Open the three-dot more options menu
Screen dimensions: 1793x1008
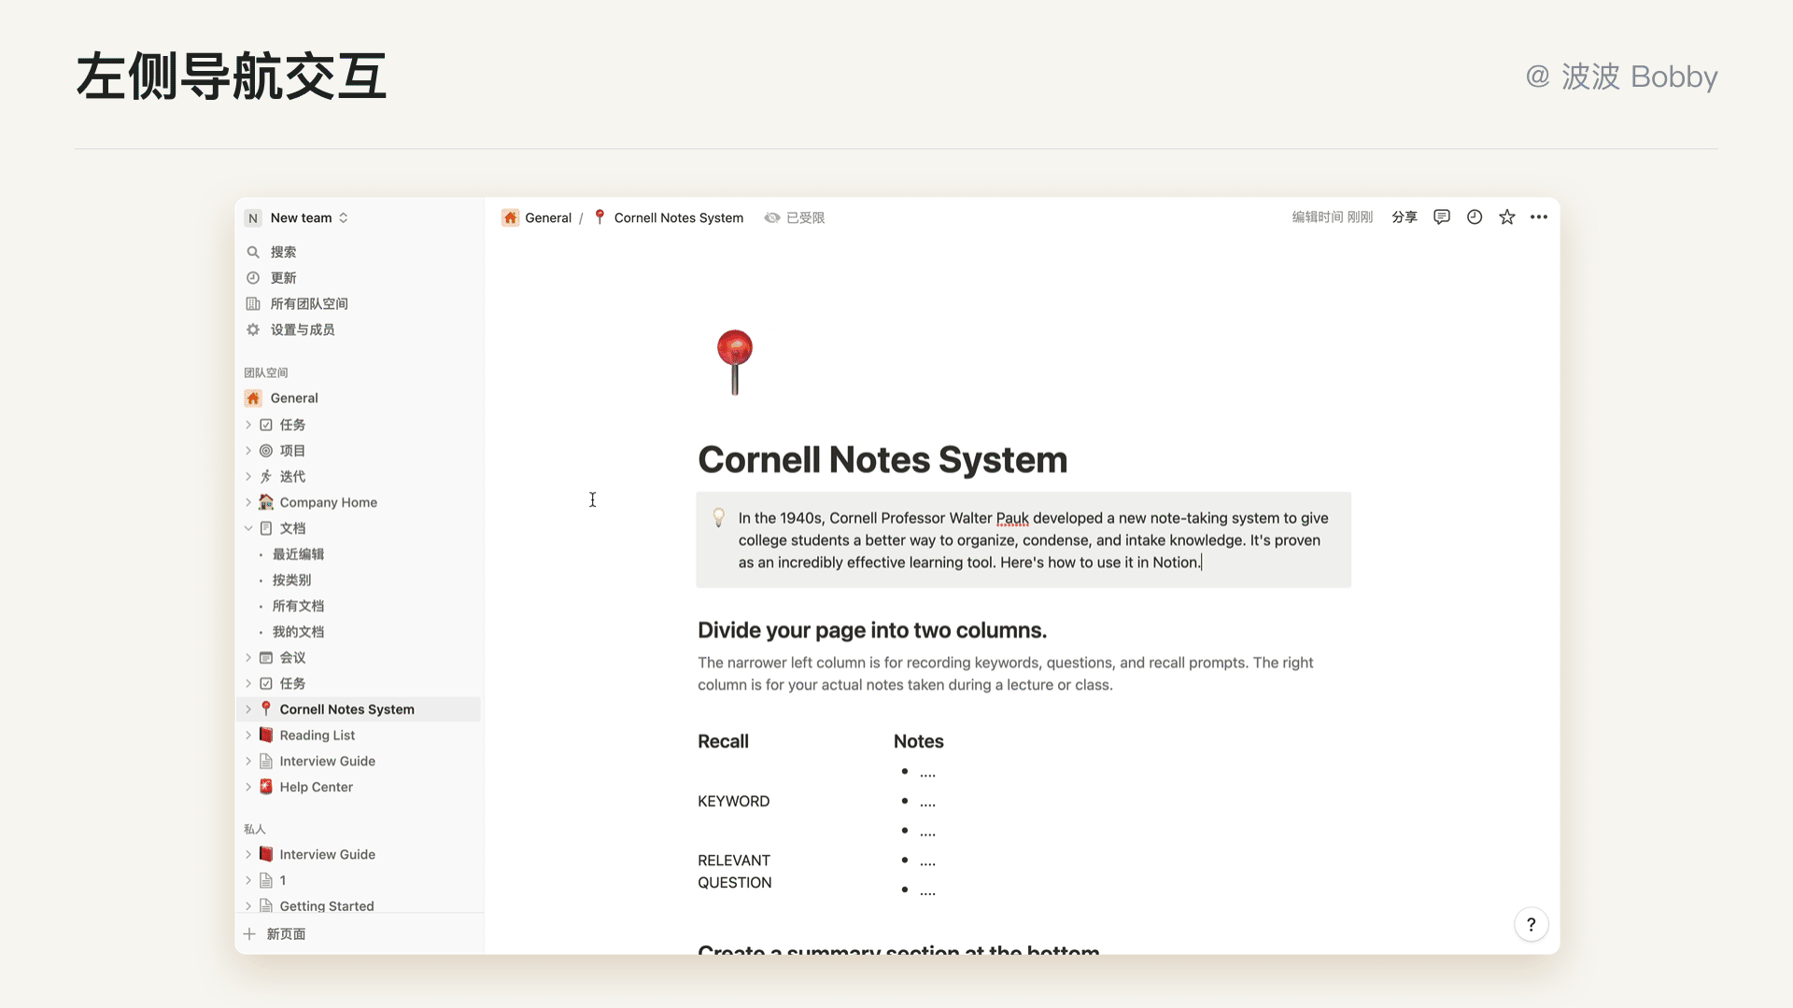pyautogui.click(x=1539, y=217)
